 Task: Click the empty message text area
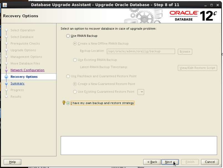tap(139, 146)
